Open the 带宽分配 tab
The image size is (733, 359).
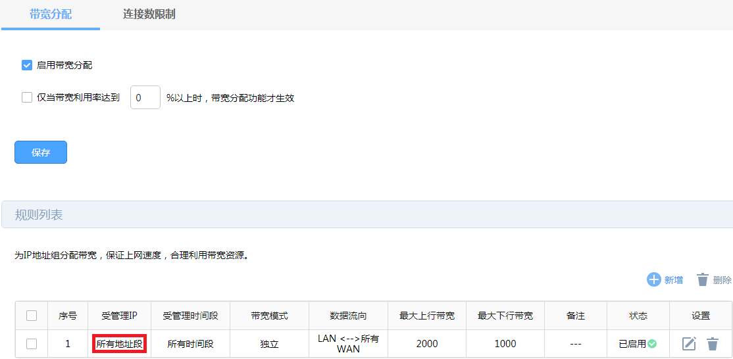point(51,14)
